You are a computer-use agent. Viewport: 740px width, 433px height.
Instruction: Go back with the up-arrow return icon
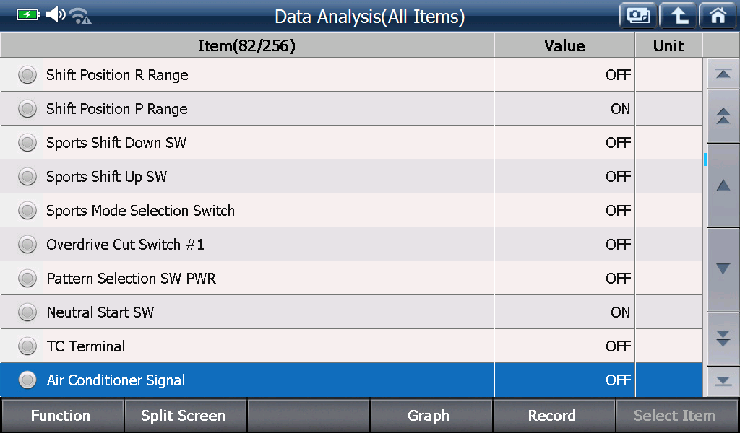point(678,16)
